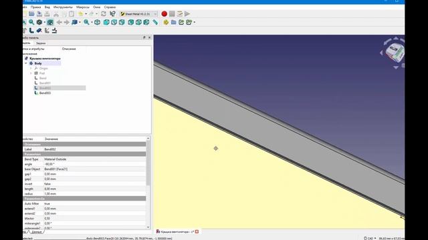Click the length property value field
This screenshot has width=428, height=240.
tap(94, 189)
